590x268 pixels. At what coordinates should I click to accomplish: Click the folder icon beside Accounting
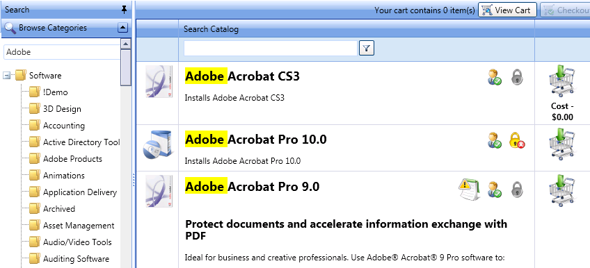35,126
